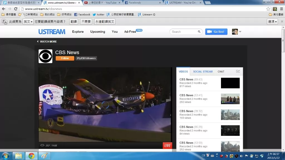Click the search magnifier icon
Viewport: 285px width, 160px height.
(x=199, y=32)
